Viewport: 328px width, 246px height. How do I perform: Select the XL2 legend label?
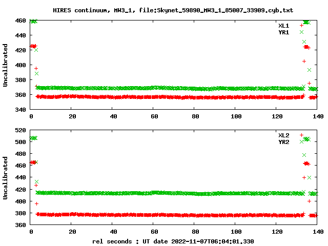click(283, 135)
